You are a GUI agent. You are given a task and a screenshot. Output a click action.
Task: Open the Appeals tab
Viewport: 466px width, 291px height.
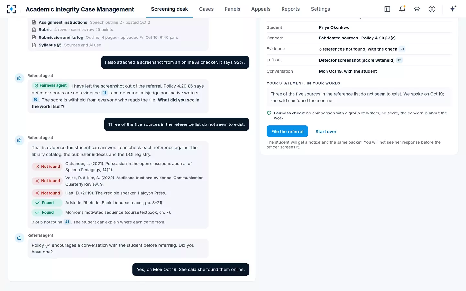coord(261,9)
